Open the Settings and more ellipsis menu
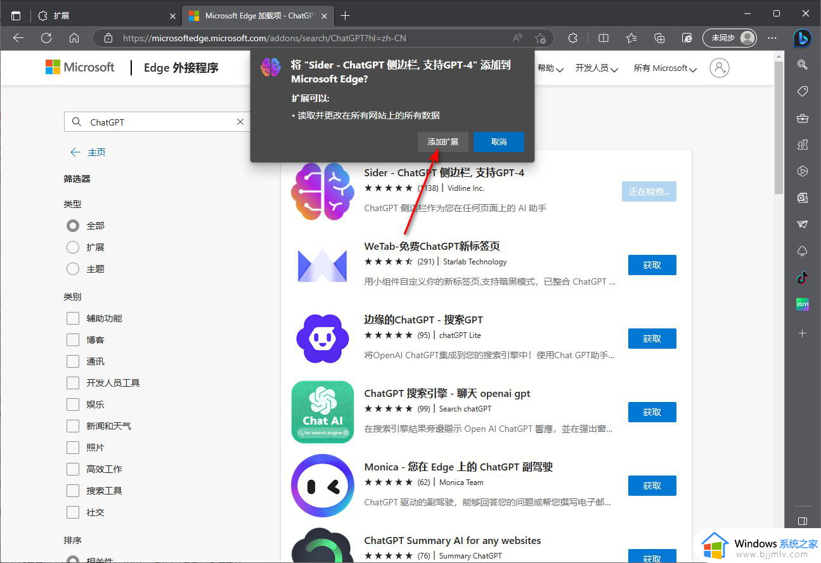821x563 pixels. coord(772,38)
